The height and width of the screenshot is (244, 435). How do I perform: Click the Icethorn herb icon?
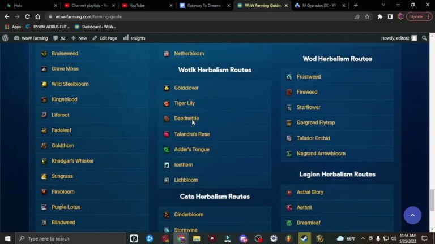[167, 165]
